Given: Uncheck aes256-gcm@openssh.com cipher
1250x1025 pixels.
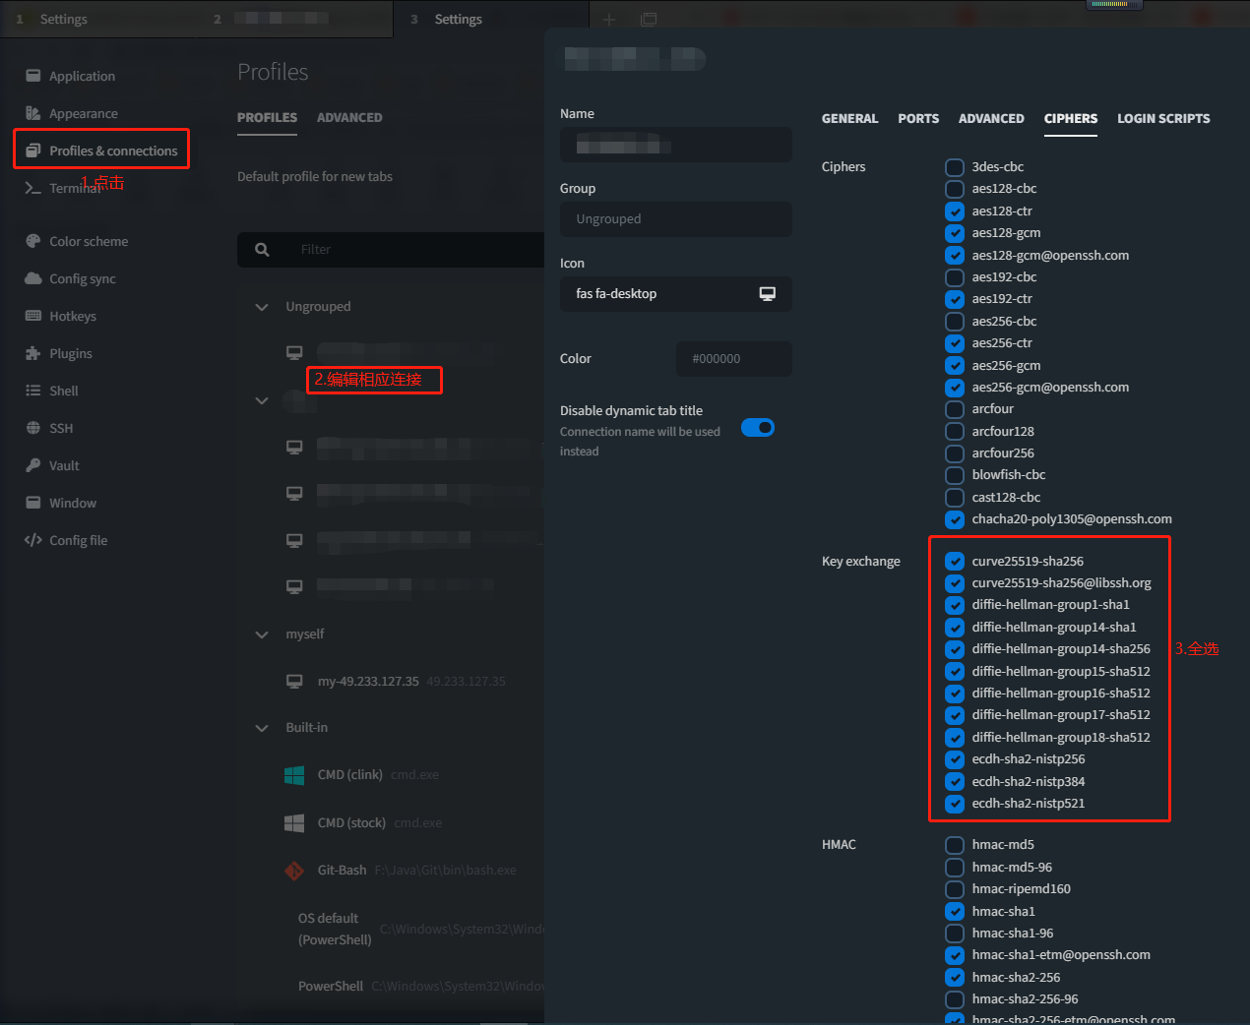Looking at the screenshot, I should point(955,388).
